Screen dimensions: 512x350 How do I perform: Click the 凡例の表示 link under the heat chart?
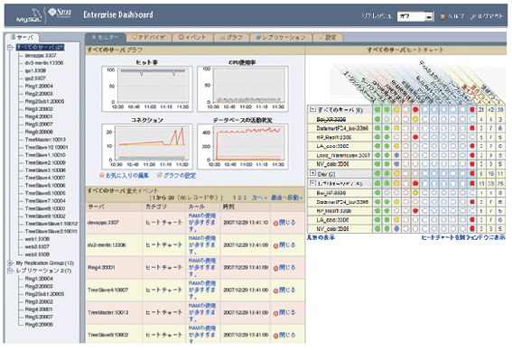(x=321, y=237)
